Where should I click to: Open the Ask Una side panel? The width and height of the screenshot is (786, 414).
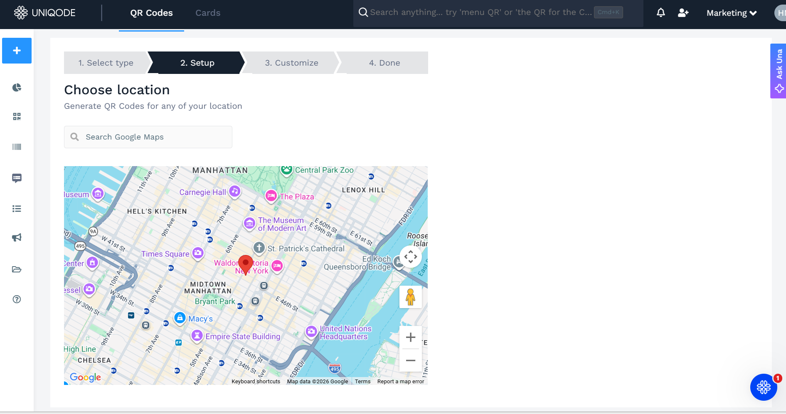(x=778, y=71)
